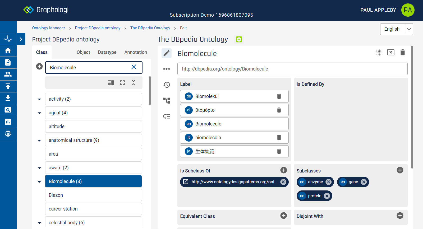Remove the gene subclass chip

[x=364, y=182]
